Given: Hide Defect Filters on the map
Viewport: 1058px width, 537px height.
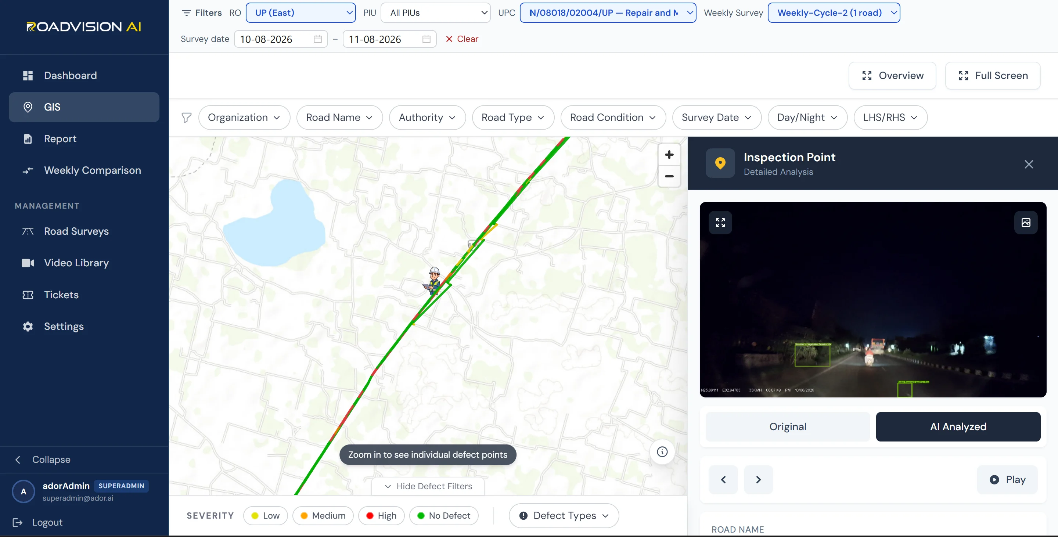Looking at the screenshot, I should pos(428,486).
